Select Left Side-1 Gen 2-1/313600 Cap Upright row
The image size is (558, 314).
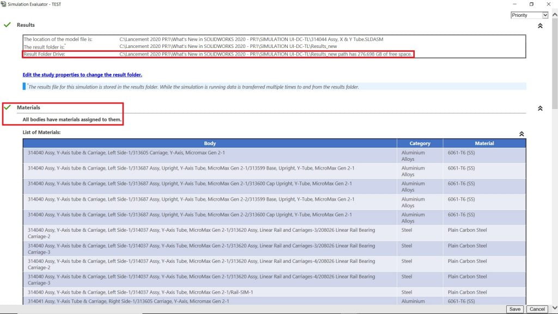click(275, 186)
